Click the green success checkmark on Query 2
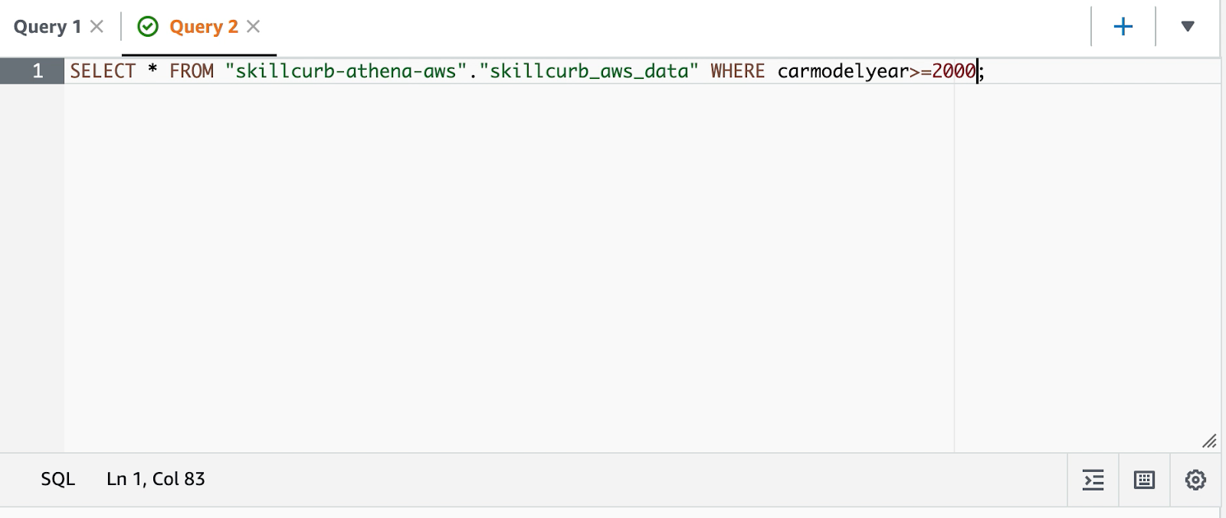 point(148,27)
